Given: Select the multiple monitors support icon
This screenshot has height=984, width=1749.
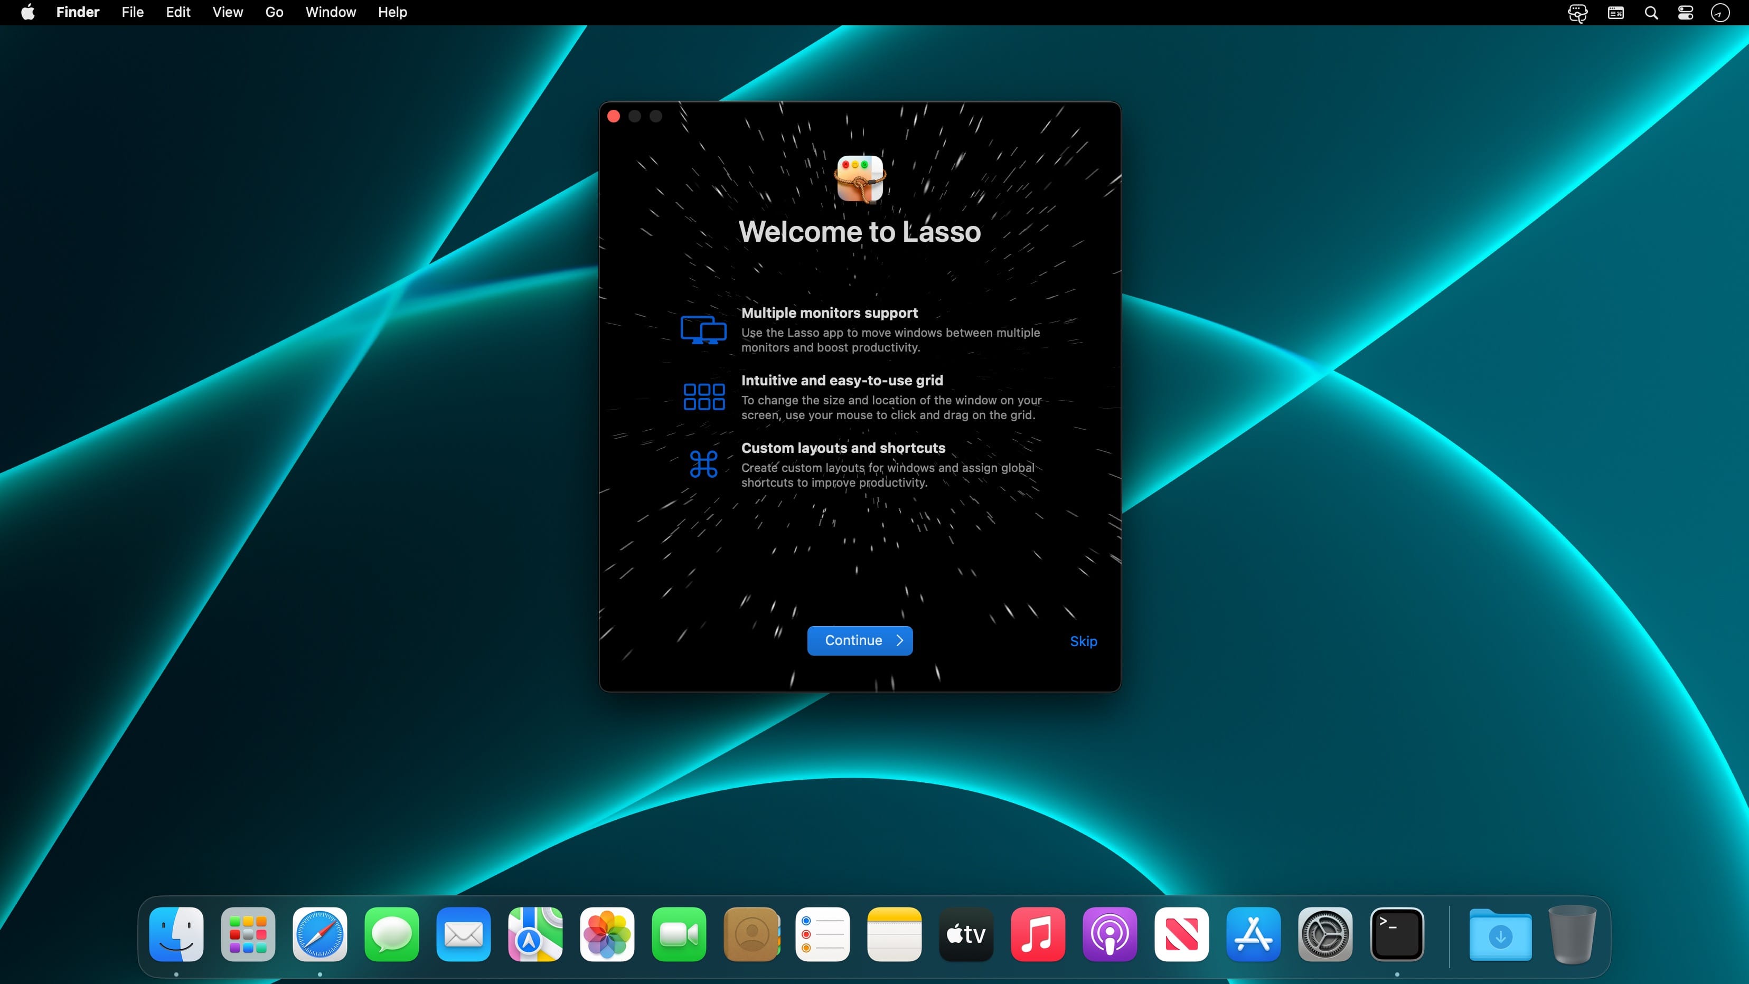Looking at the screenshot, I should pos(703,329).
